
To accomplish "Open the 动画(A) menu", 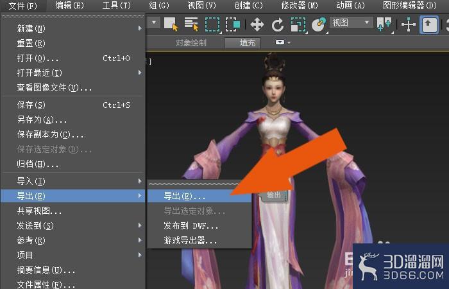I will click(350, 5).
